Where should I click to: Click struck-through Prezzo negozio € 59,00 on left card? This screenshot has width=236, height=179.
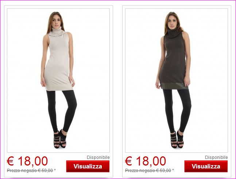30,171
